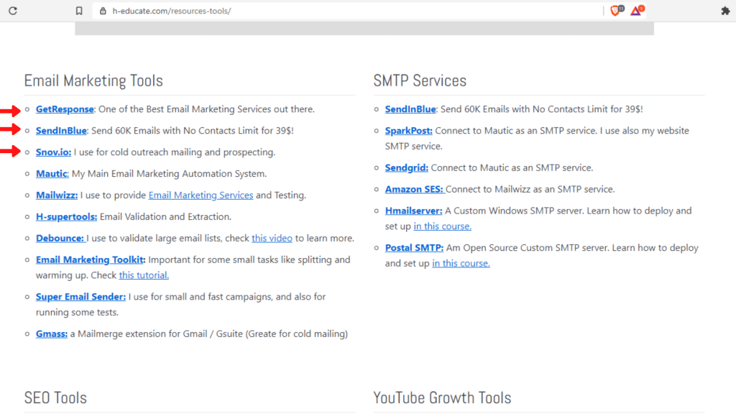Click 'this video' link in Debounce entry
This screenshot has height=414, width=736.
click(x=272, y=238)
